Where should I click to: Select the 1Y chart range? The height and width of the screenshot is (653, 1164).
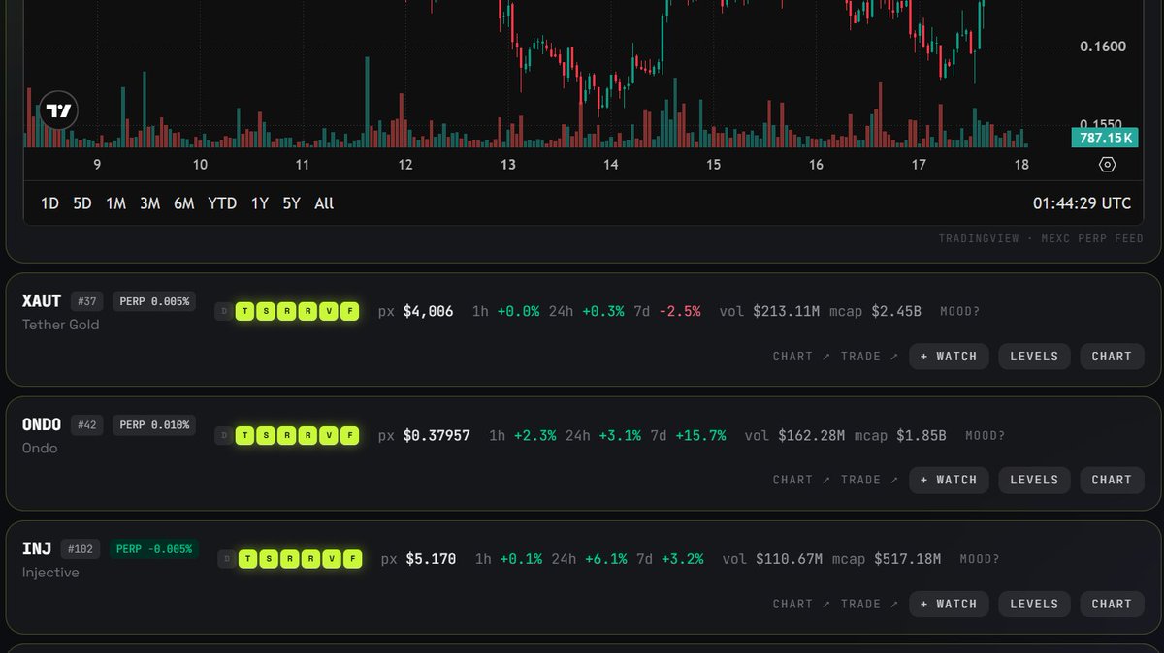coord(260,203)
